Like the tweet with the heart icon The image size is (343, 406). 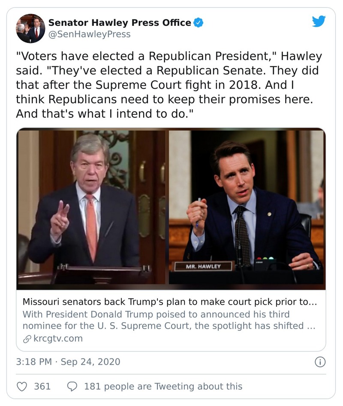tap(22, 386)
